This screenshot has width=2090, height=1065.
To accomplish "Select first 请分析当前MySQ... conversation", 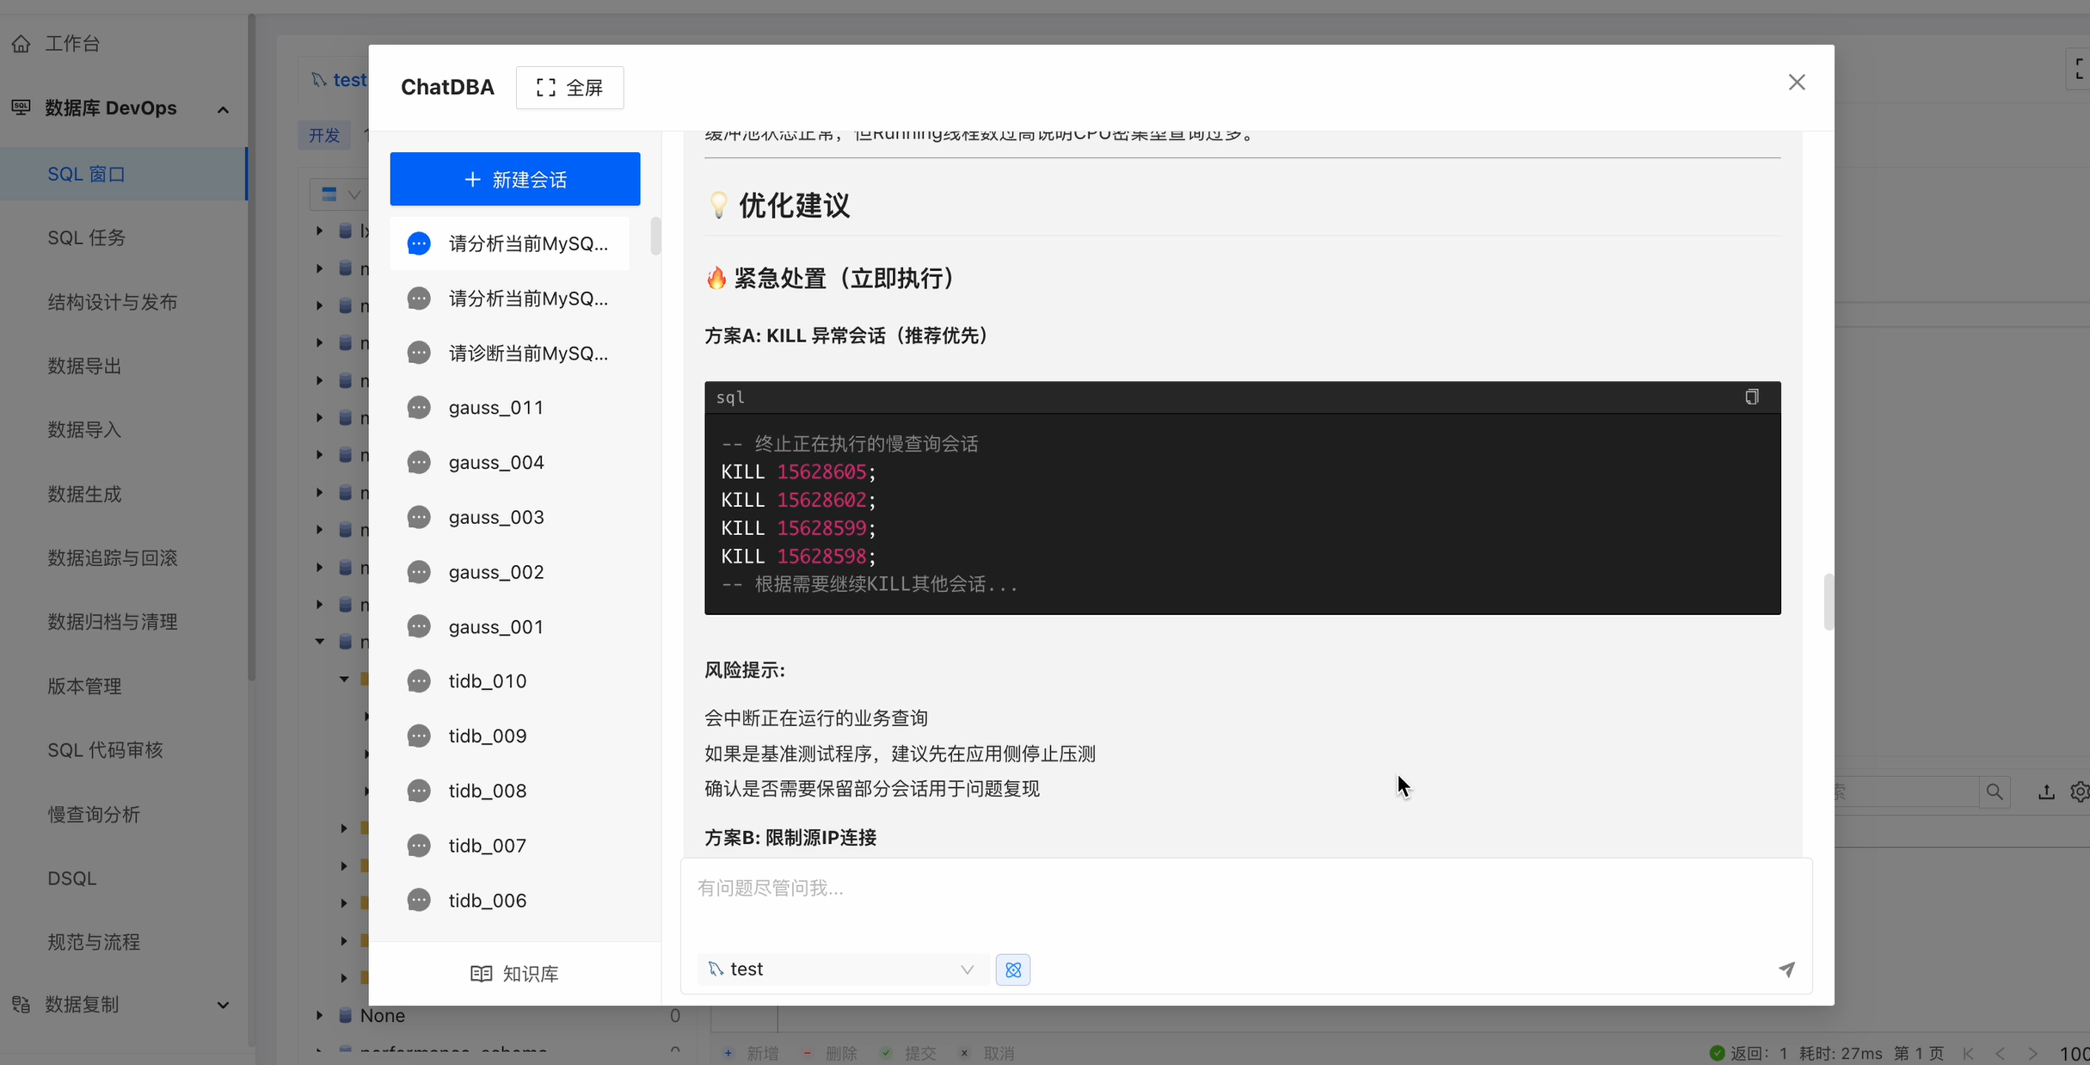I will coord(509,243).
